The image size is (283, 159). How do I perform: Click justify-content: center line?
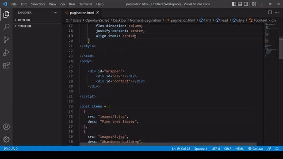click(x=120, y=31)
